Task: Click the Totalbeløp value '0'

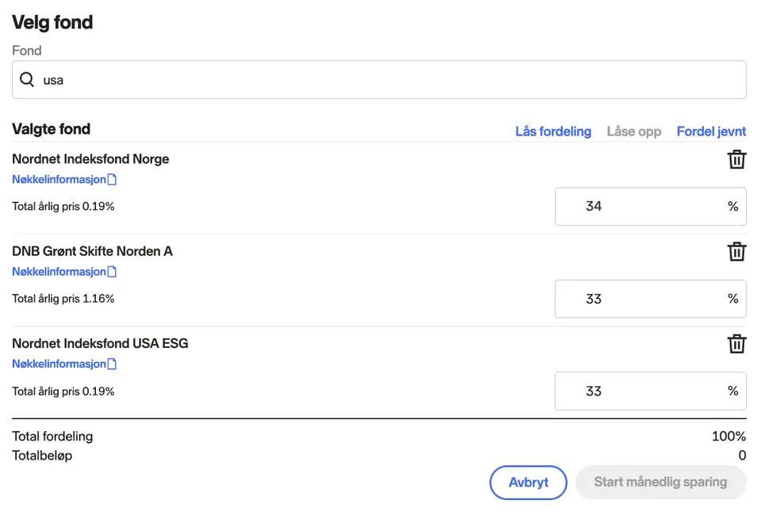Action: 742,456
